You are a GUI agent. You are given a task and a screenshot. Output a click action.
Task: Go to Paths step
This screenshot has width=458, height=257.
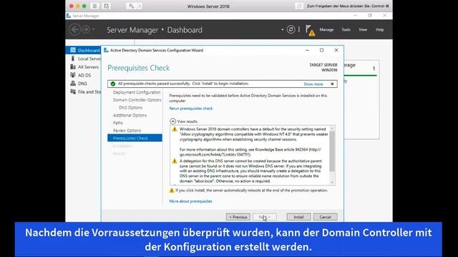pos(117,123)
